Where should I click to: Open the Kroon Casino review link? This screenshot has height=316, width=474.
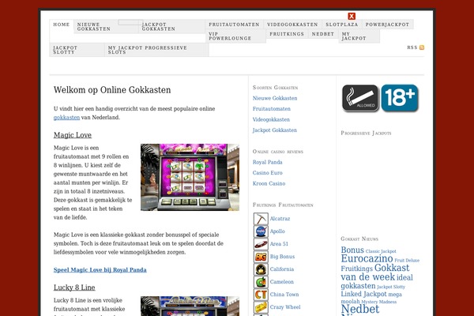(269, 183)
